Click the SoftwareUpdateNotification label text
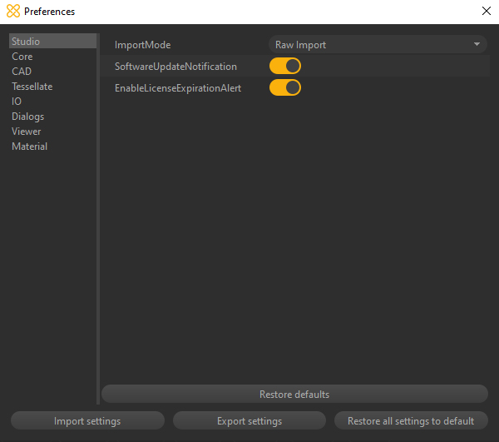499x442 pixels. 175,67
